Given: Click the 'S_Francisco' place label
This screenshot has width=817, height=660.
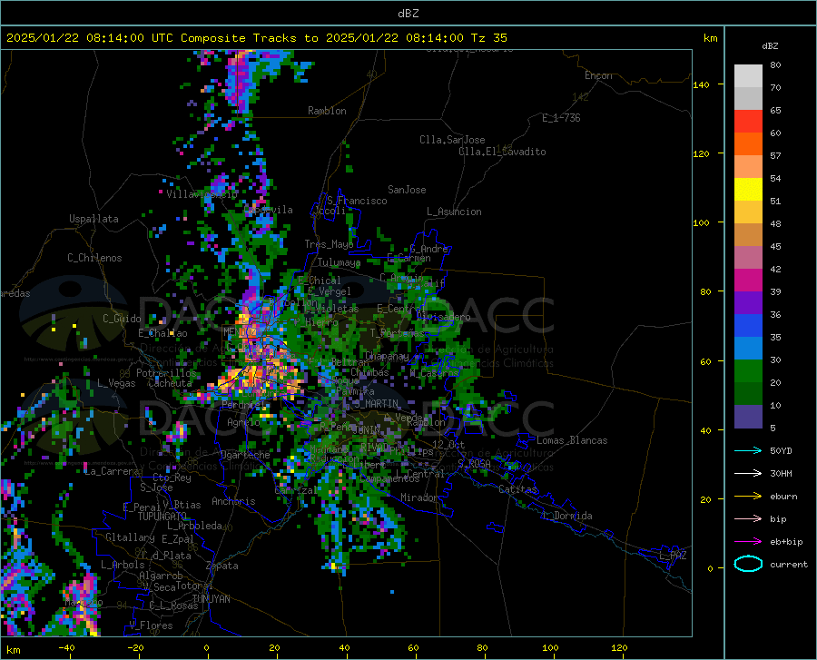Looking at the screenshot, I should tap(357, 201).
